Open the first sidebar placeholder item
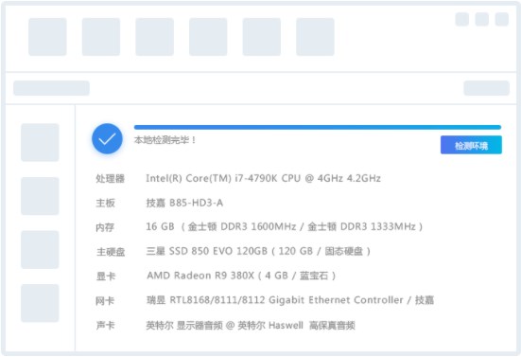 point(40,142)
